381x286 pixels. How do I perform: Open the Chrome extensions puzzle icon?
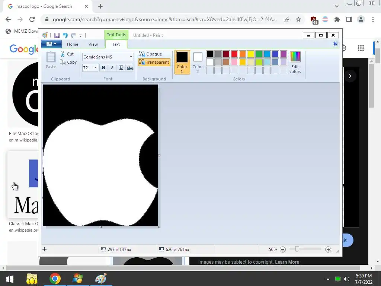[337, 19]
